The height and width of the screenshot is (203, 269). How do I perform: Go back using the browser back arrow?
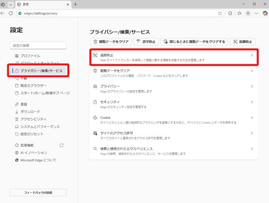2,13
